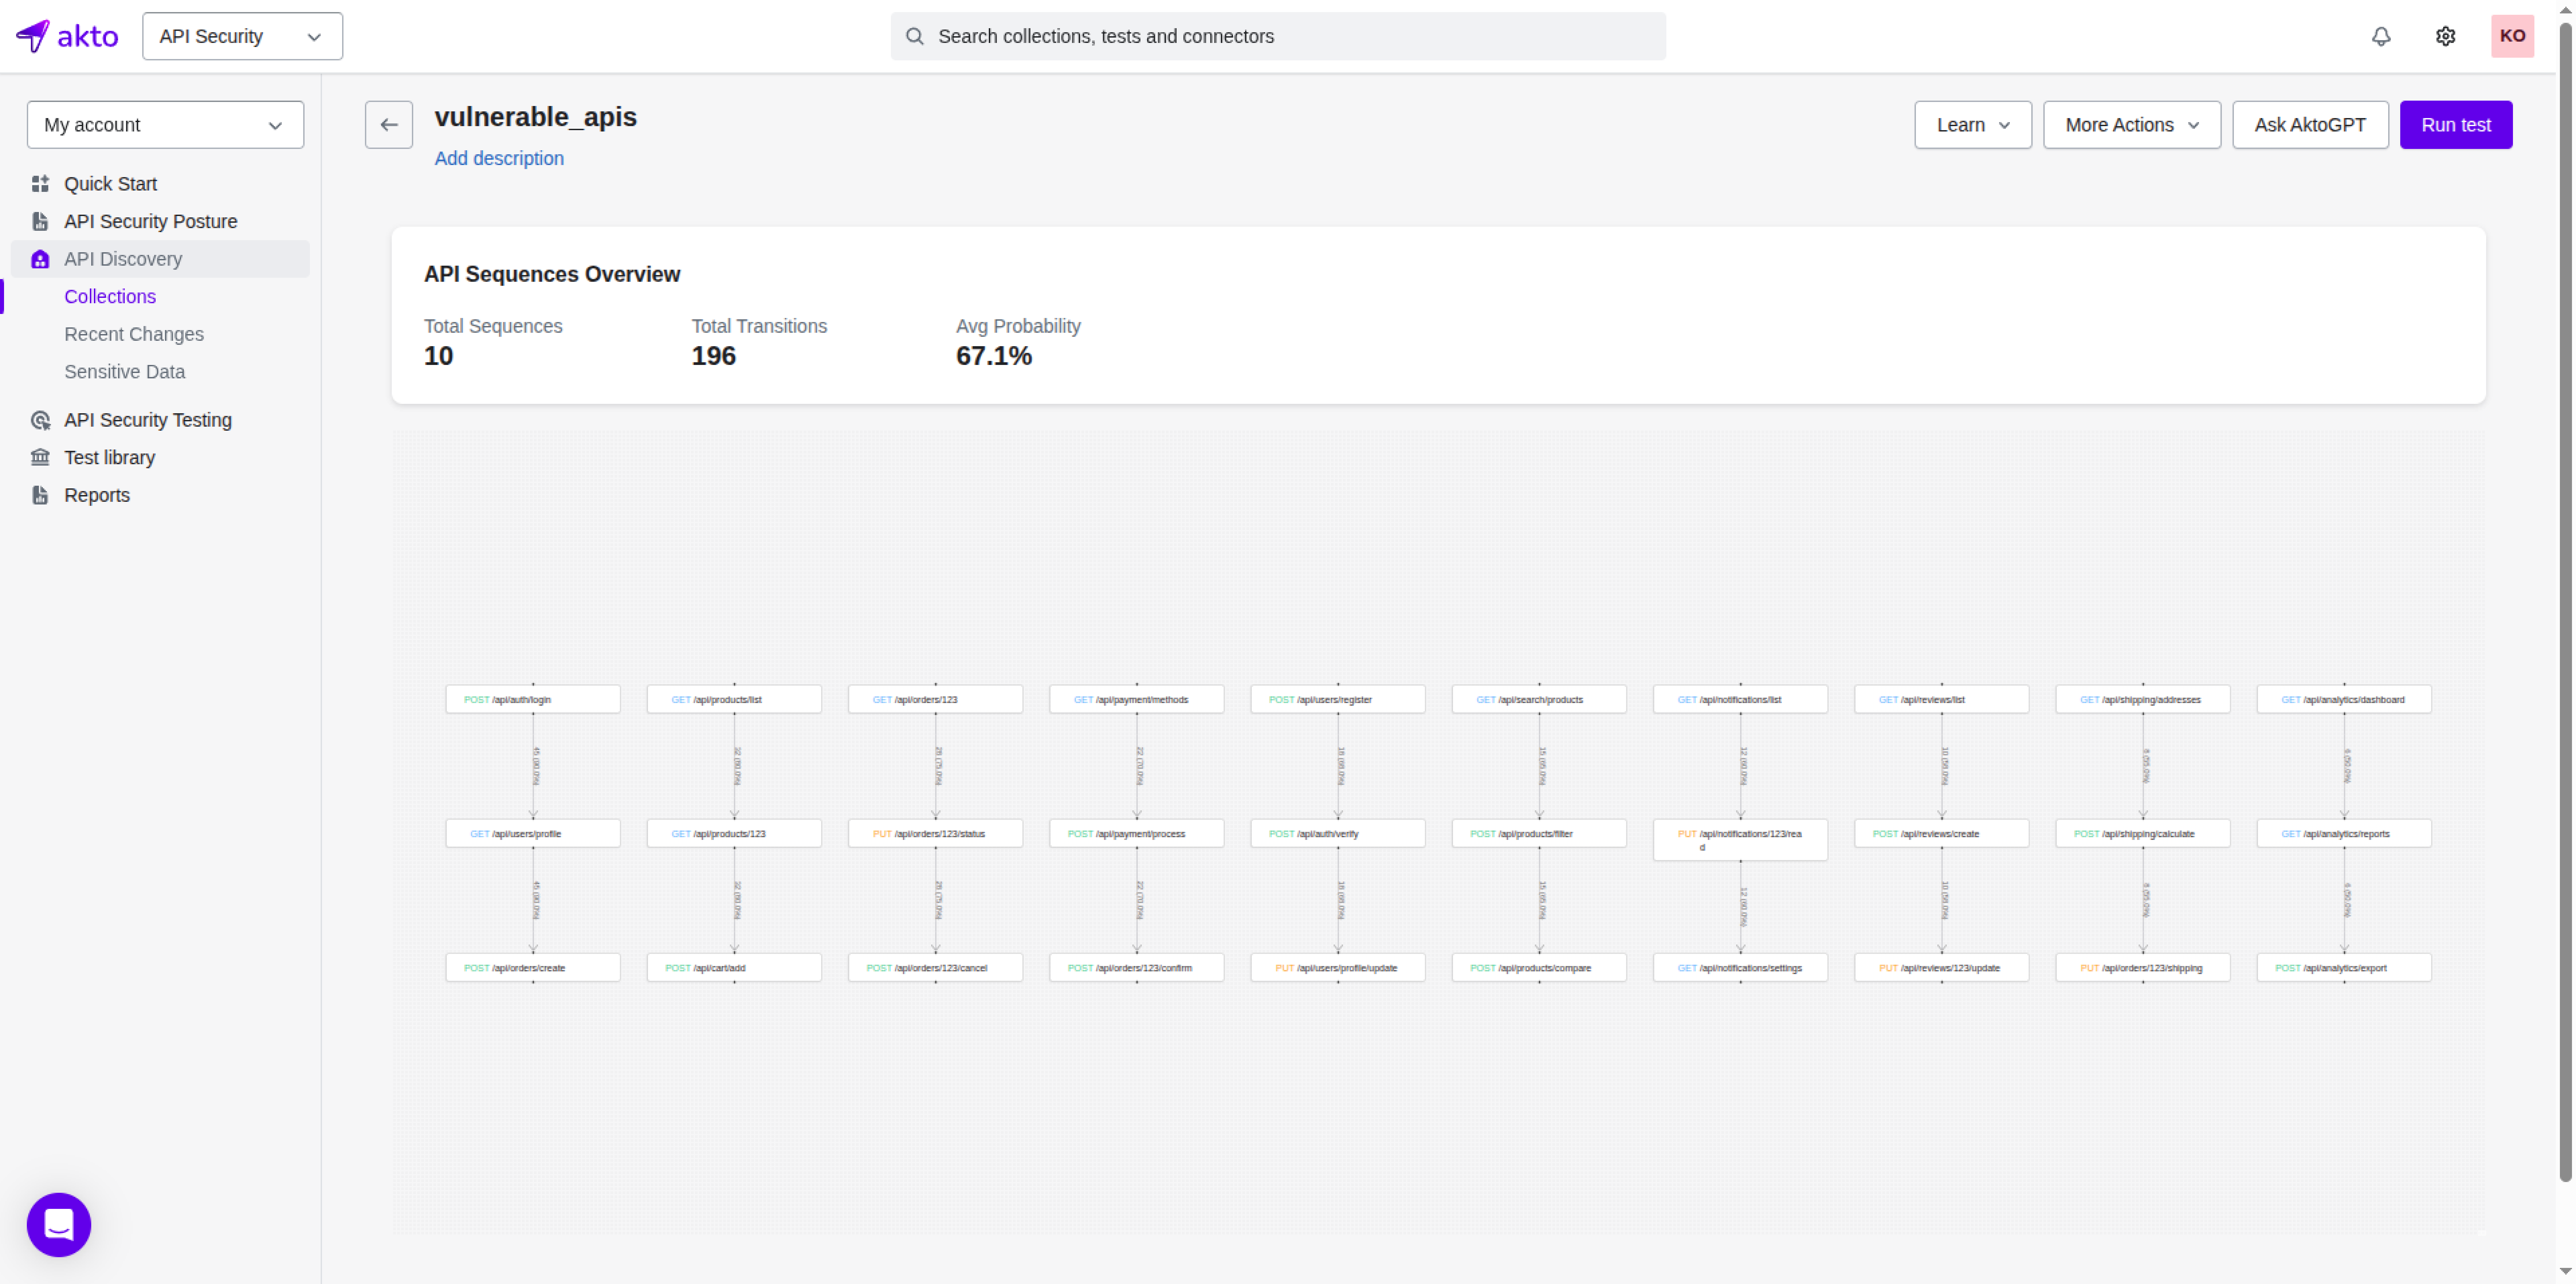Screen dimensions: 2576x1284
Task: Open the API Security product dropdown
Action: click(242, 36)
